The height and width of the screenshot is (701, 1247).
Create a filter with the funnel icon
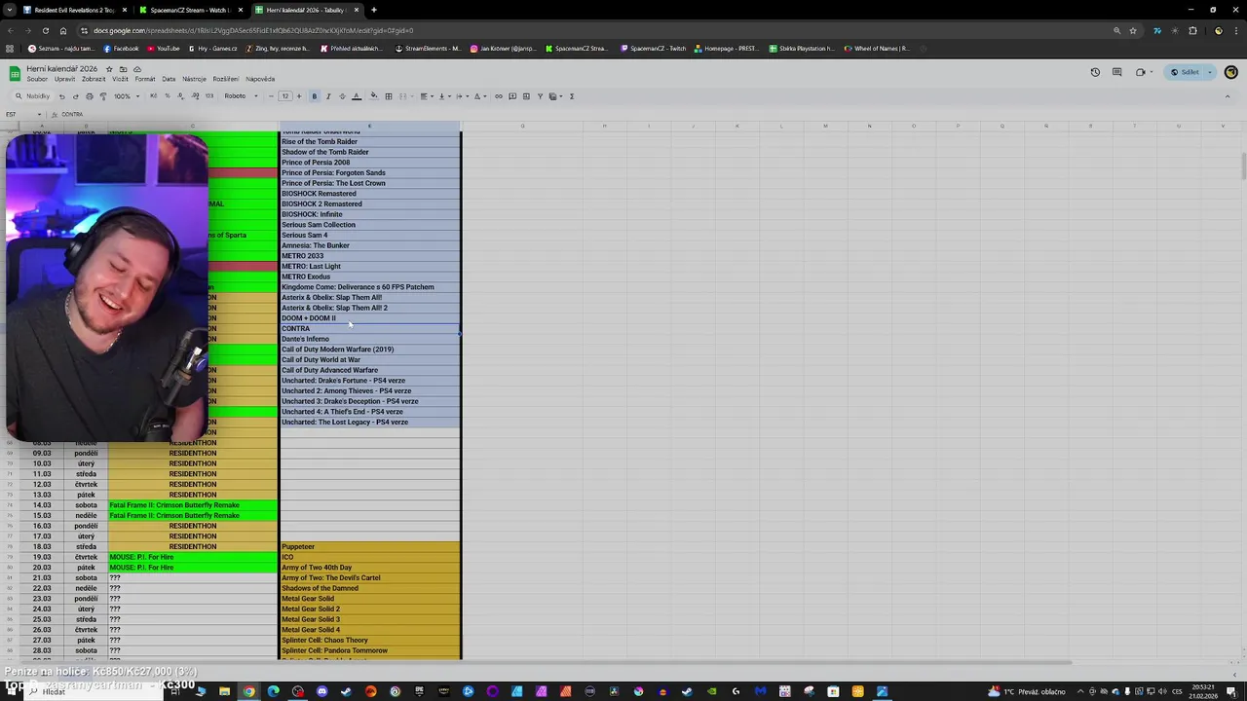tap(540, 96)
